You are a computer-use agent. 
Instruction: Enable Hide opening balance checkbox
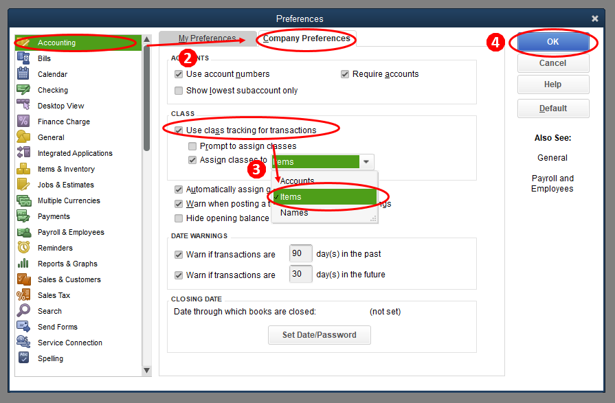(179, 218)
